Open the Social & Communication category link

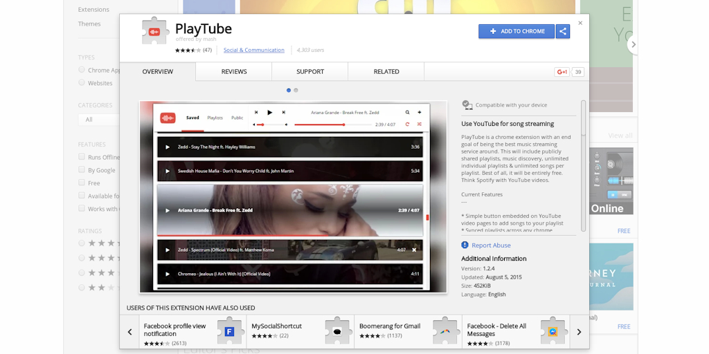254,50
